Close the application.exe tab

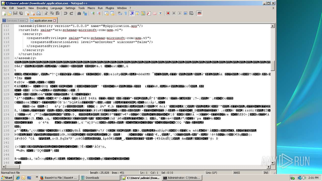pos(55,21)
